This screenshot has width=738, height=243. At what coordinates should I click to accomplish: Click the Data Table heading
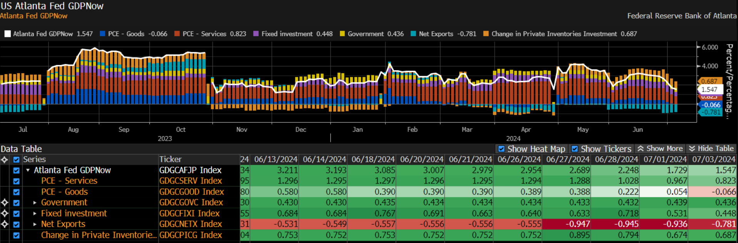click(21, 149)
